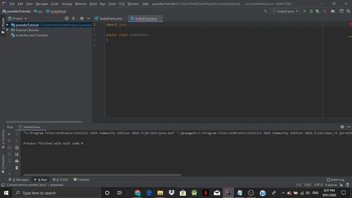Click 'Process finished with exit code 0' text
Image resolution: width=352 pixels, height=198 pixels.
tap(53, 143)
